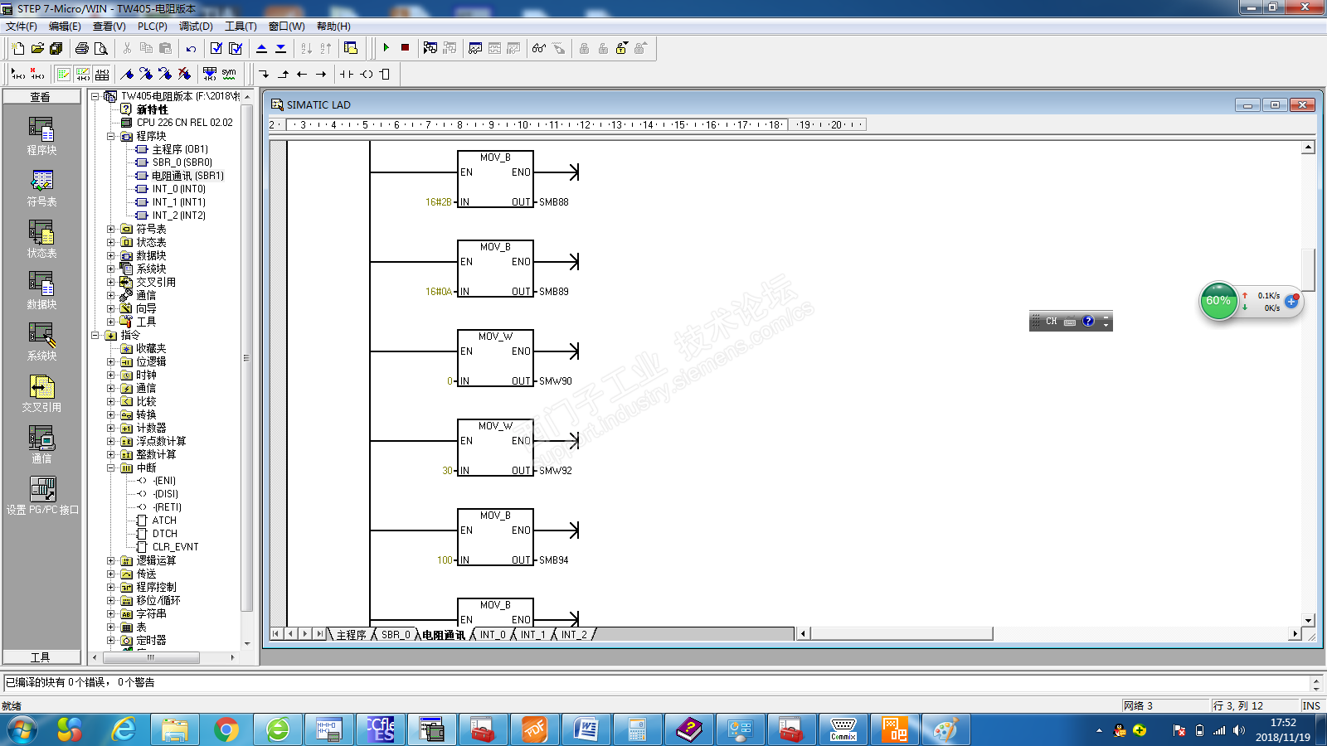This screenshot has height=746, width=1327.
Task: Click the Insert Network toolbar icon
Action: pos(17,74)
